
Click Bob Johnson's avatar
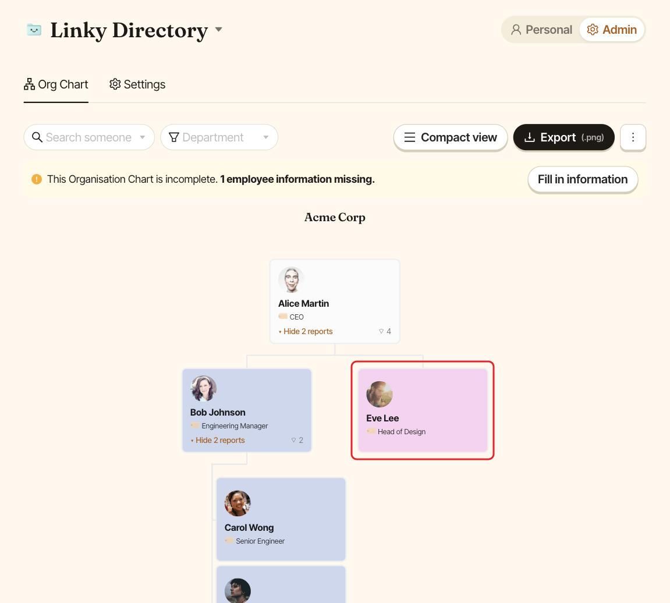pos(203,388)
